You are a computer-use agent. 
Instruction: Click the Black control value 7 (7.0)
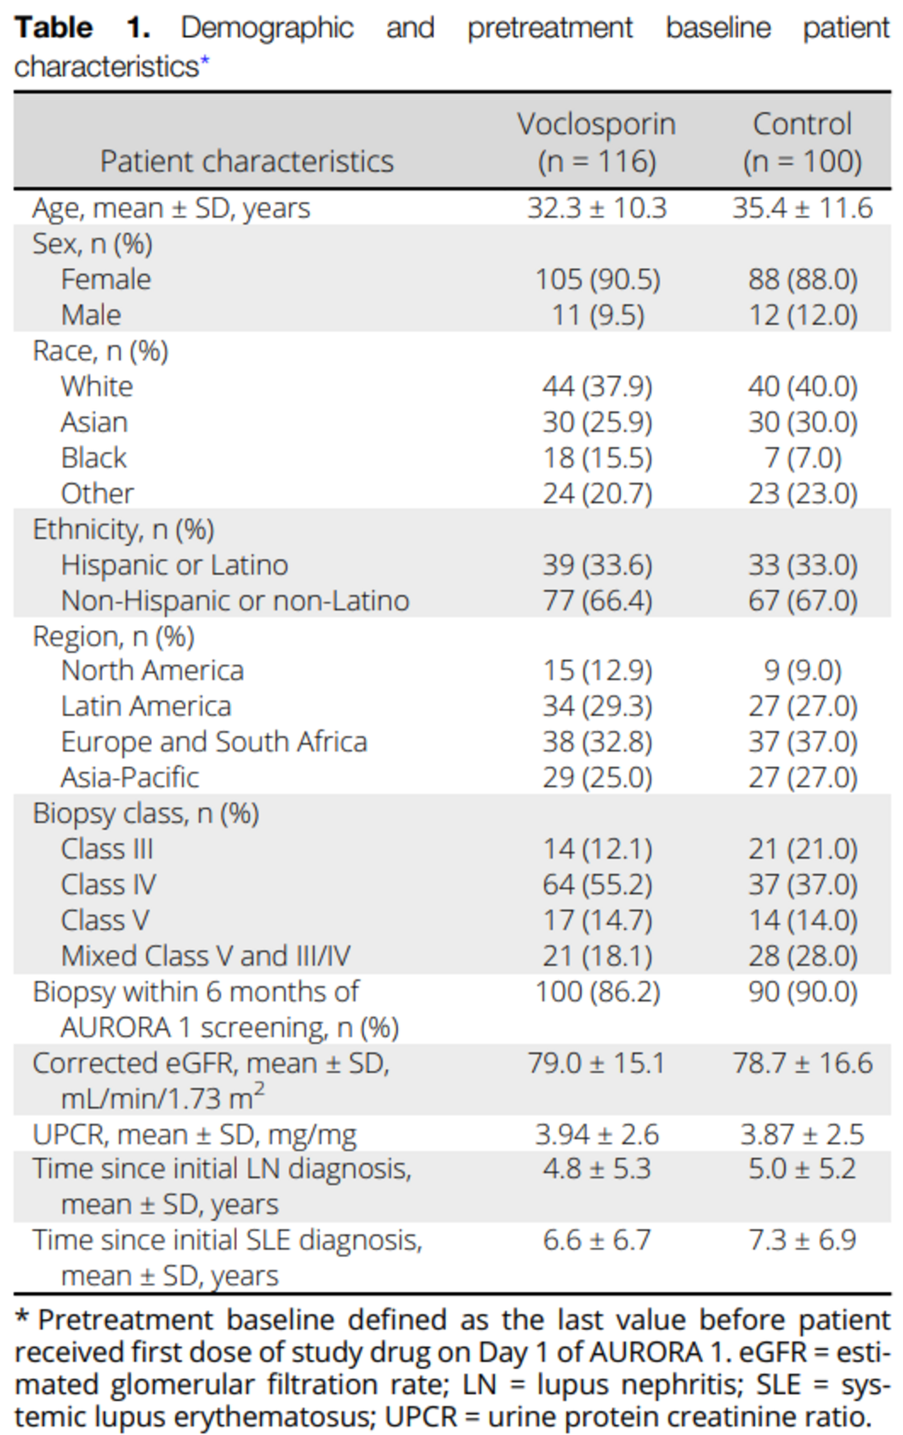point(802,458)
